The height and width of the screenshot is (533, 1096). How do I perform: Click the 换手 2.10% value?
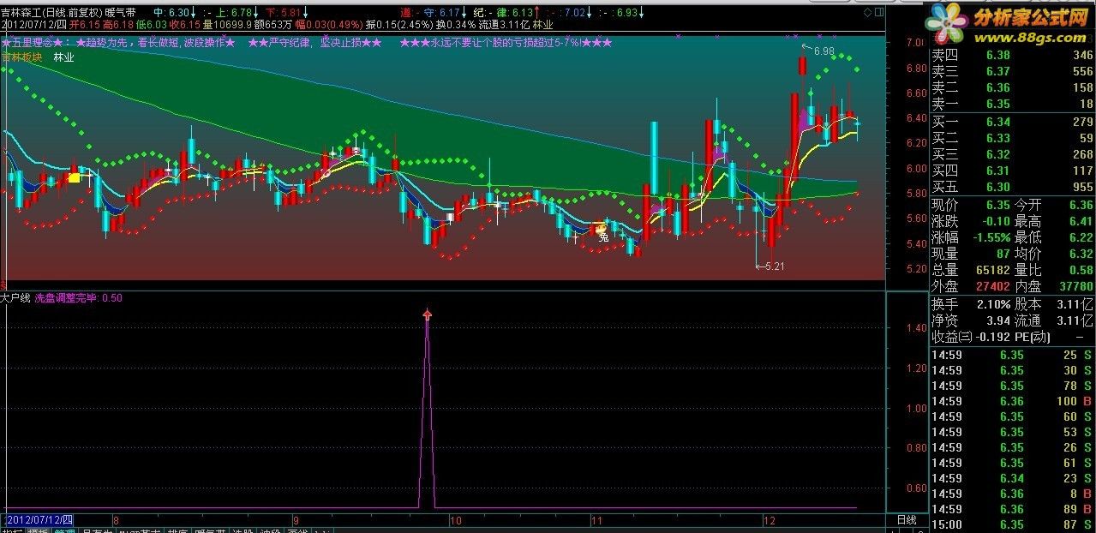pos(994,304)
